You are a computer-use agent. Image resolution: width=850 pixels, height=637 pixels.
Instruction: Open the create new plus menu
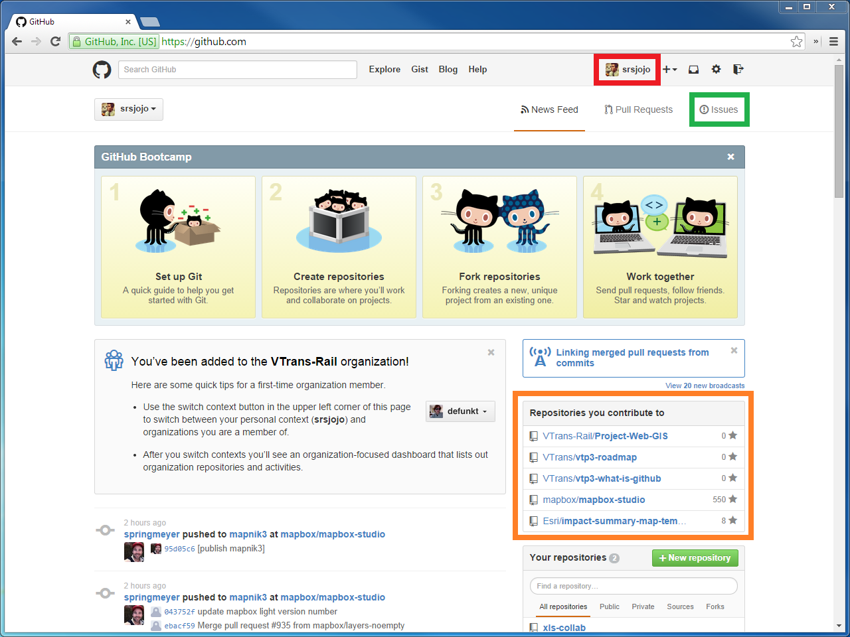669,69
